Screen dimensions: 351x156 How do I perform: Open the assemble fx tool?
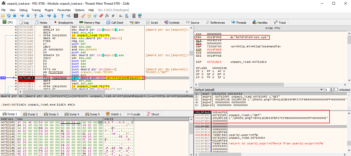pyautogui.click(x=107, y=16)
